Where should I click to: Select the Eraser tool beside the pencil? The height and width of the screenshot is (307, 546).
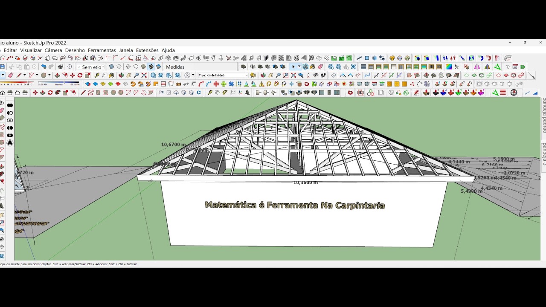coord(11,75)
